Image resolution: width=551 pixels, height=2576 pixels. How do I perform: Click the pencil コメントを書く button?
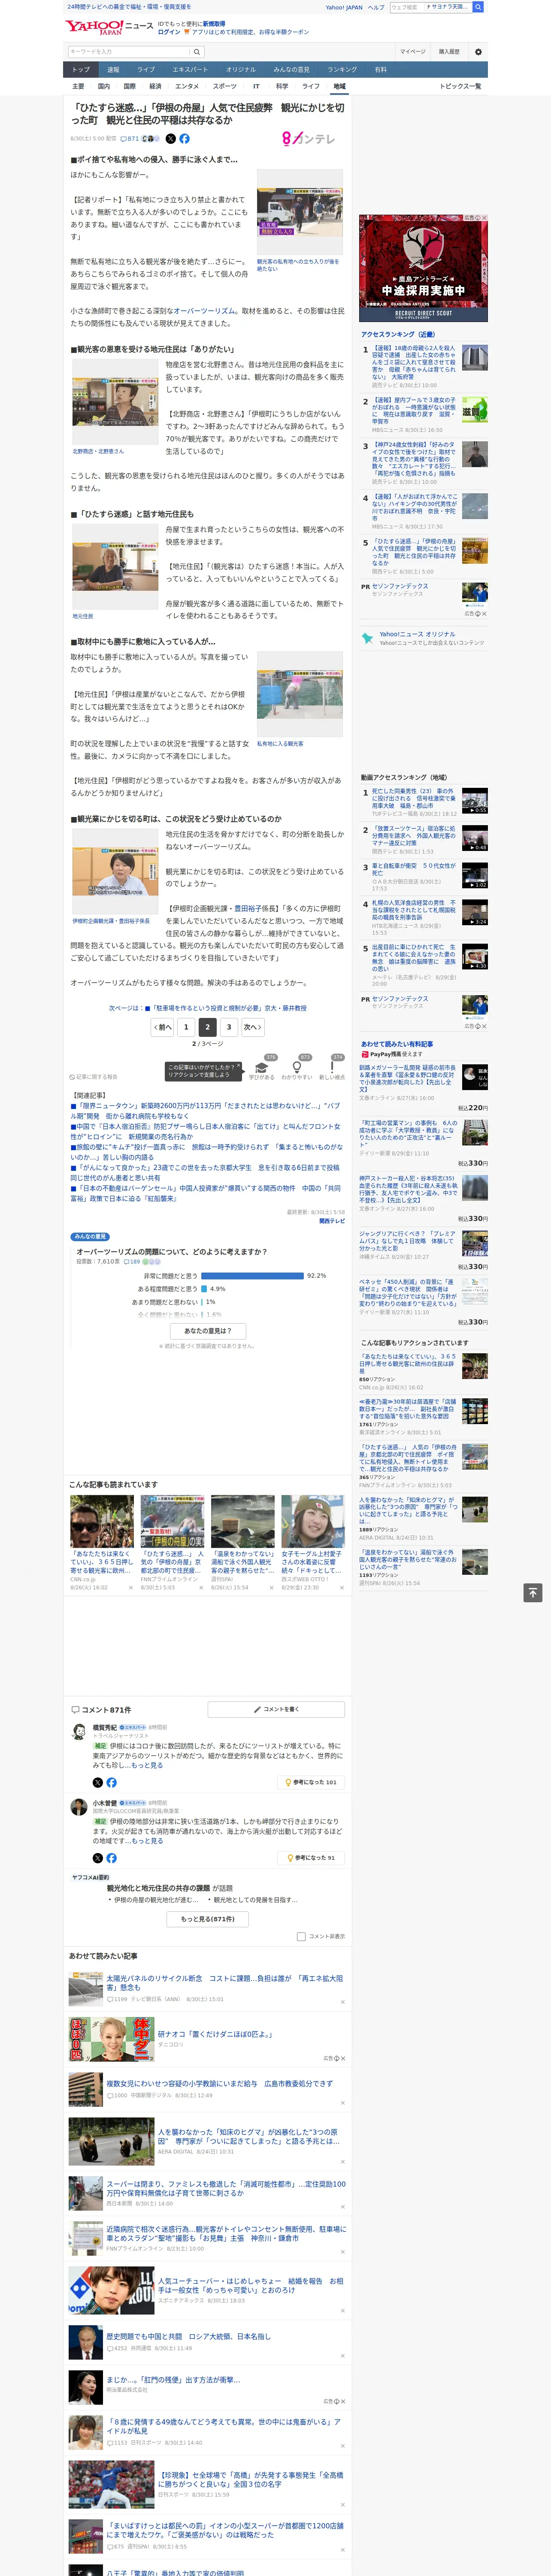coord(276,1709)
